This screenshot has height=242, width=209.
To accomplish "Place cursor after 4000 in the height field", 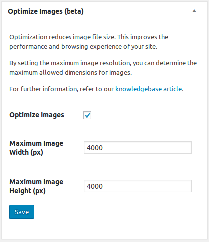I will [103, 186].
